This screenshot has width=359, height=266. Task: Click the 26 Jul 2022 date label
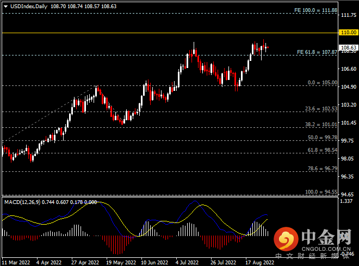[x=223, y=263]
